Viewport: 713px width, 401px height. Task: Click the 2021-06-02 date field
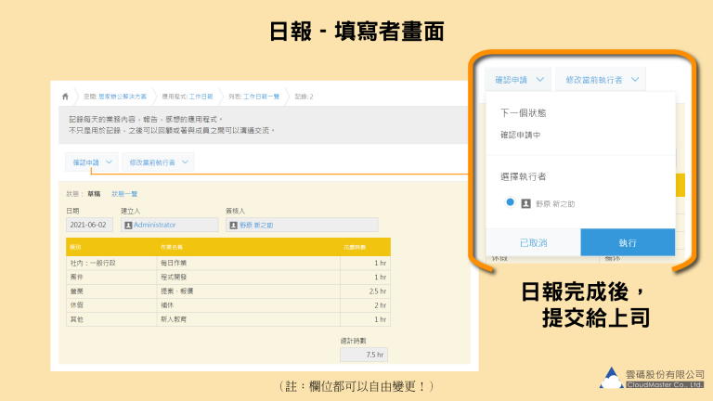89,225
